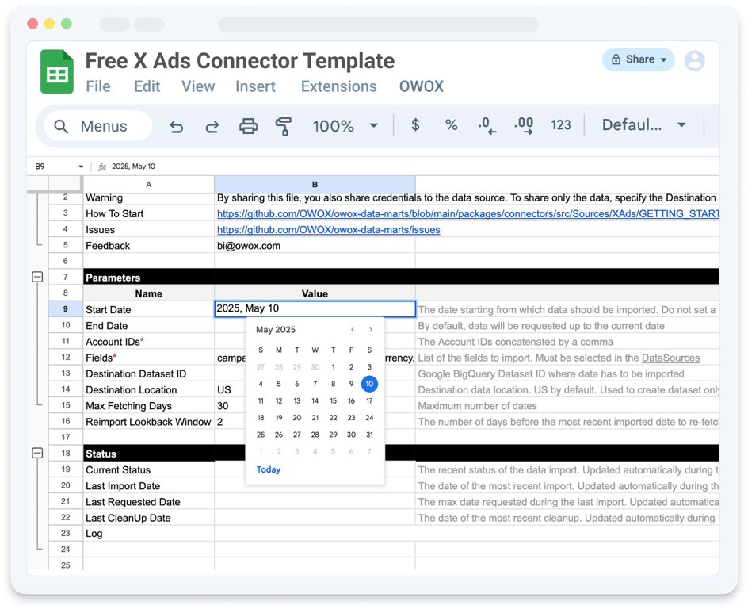Screen dimensions: 748x609
Task: Go to previous month in calendar
Action: point(353,330)
